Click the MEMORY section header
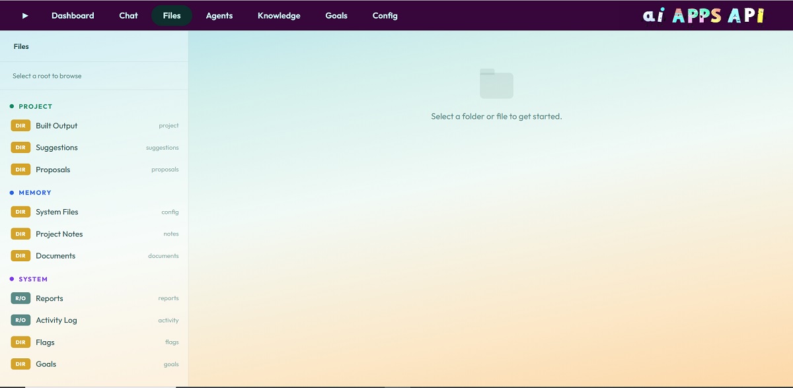 35,193
